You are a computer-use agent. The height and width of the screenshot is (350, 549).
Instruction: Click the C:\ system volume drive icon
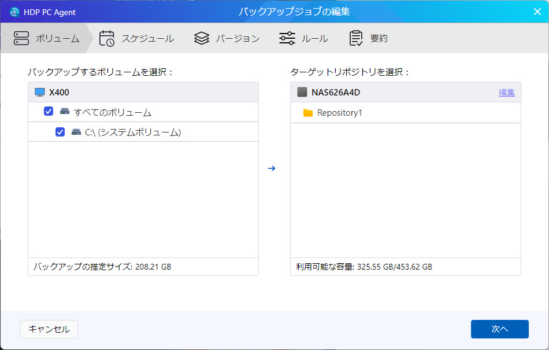(76, 132)
